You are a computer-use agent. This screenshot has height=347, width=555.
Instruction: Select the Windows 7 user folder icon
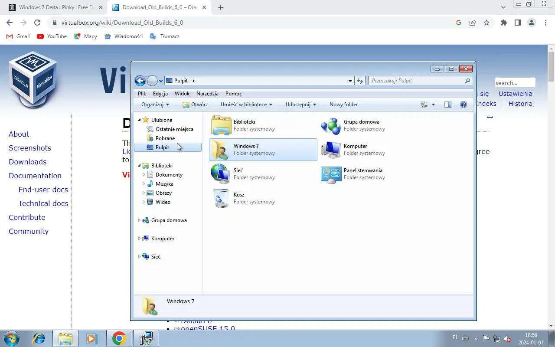point(221,150)
